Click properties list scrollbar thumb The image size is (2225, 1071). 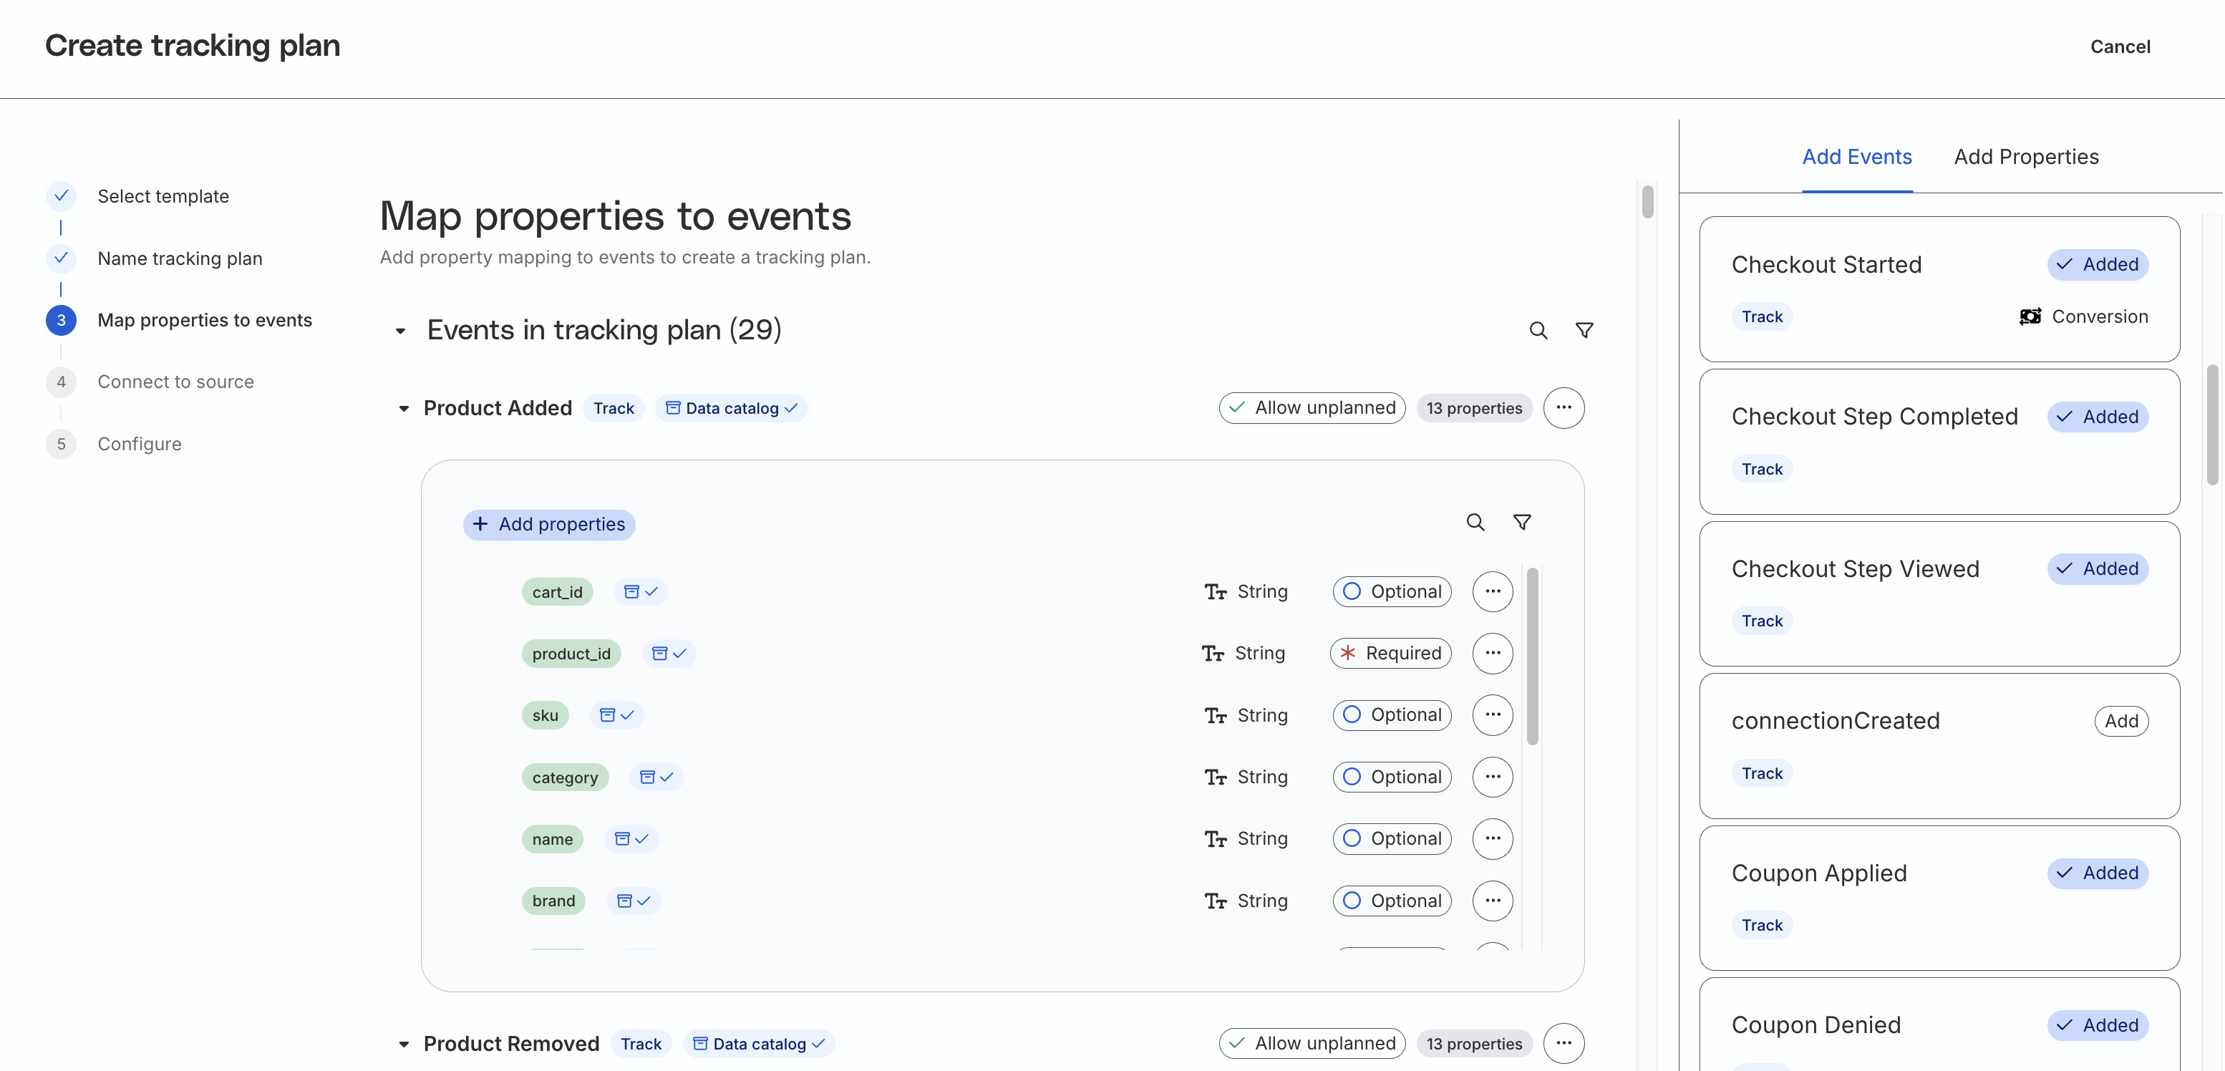tap(1532, 656)
